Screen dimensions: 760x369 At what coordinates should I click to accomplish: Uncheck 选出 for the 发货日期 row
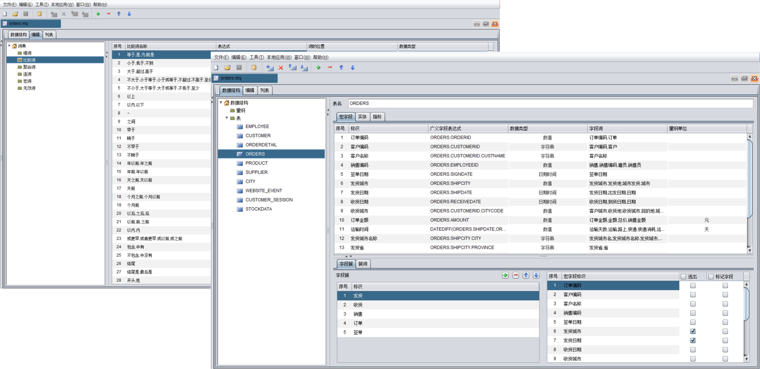(x=693, y=340)
